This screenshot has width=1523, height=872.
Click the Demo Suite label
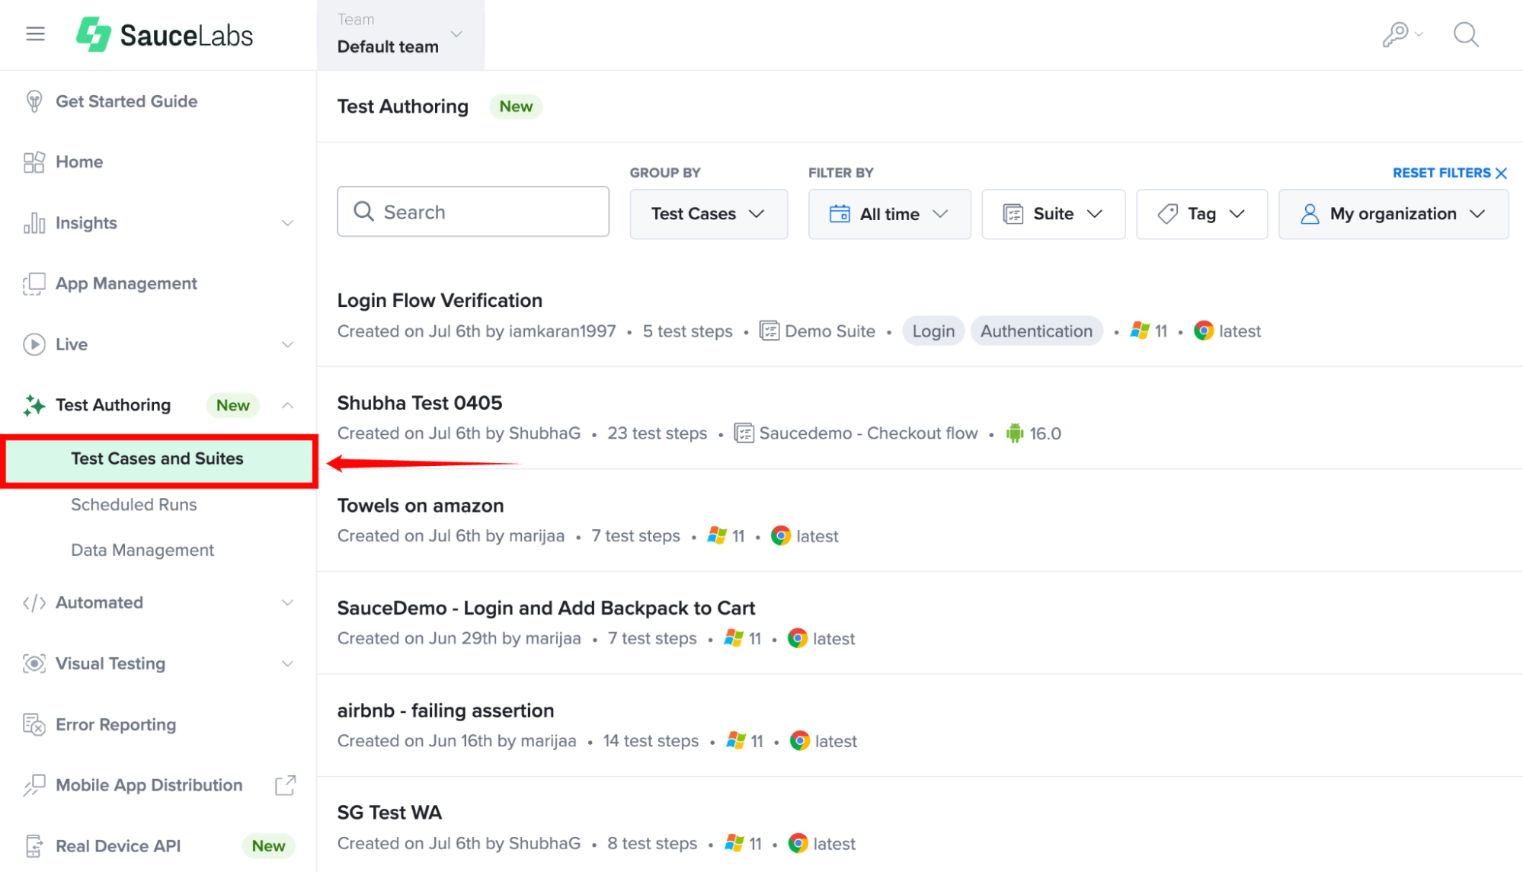(830, 331)
